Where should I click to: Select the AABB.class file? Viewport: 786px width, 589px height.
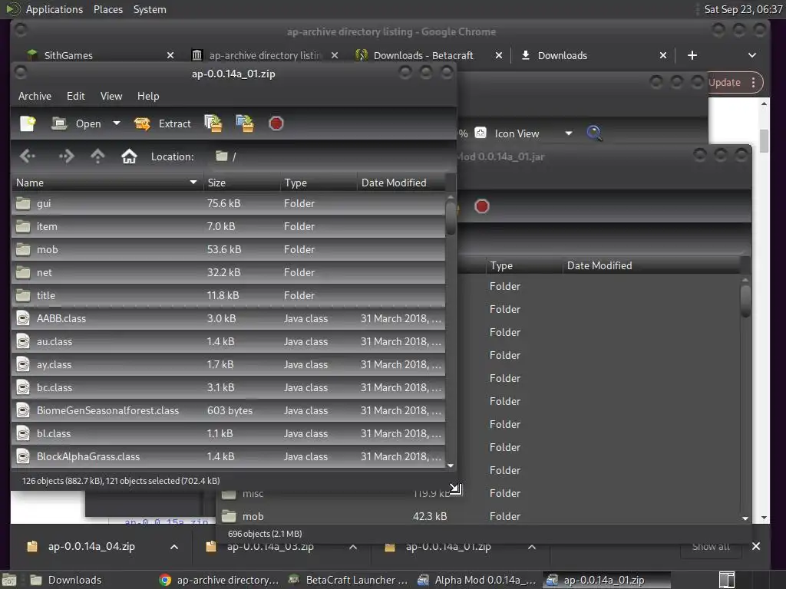pyautogui.click(x=228, y=318)
